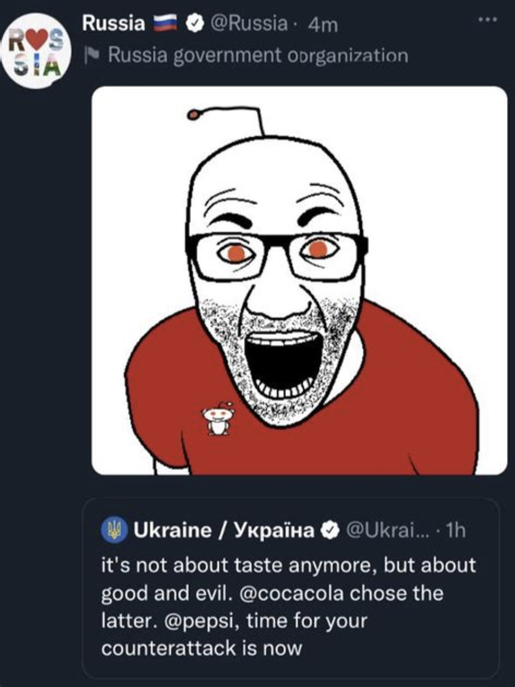
Task: Click the Russian flag emoji beside the name
Action: tap(166, 23)
